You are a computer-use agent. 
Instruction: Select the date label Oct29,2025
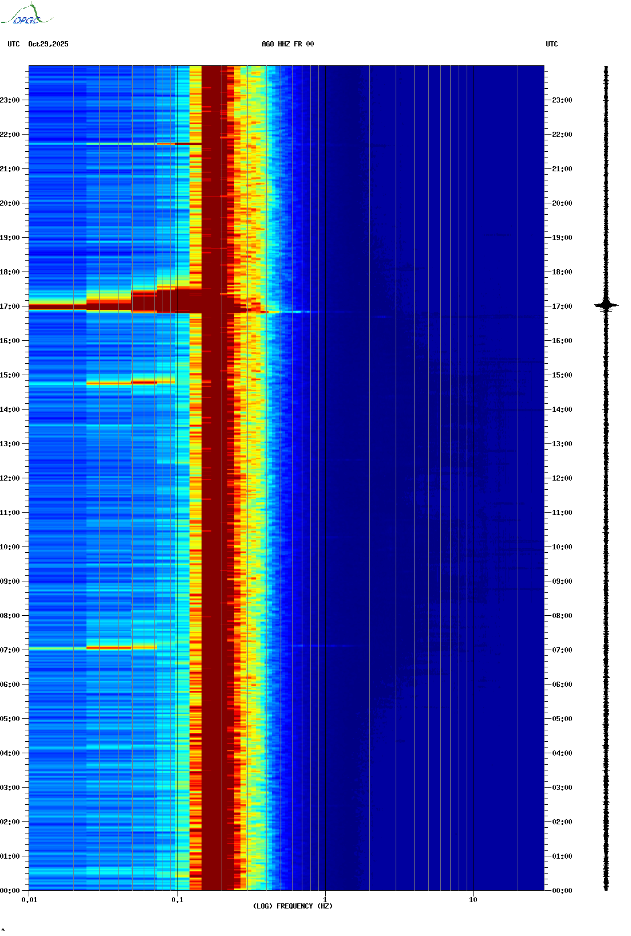48,44
